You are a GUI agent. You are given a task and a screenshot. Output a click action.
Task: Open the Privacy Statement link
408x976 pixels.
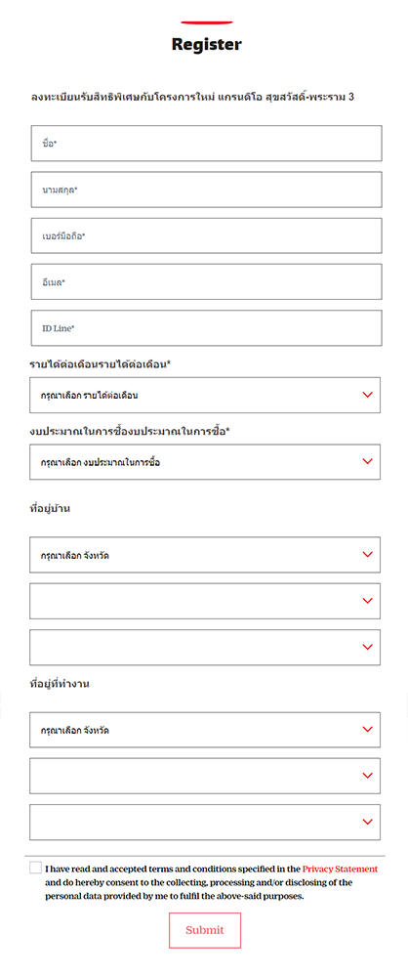pyautogui.click(x=341, y=869)
